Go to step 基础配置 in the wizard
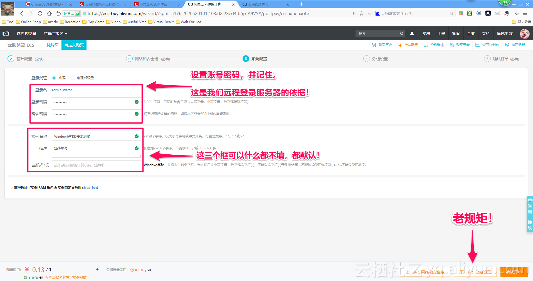The width and height of the screenshot is (533, 281). [x=26, y=59]
